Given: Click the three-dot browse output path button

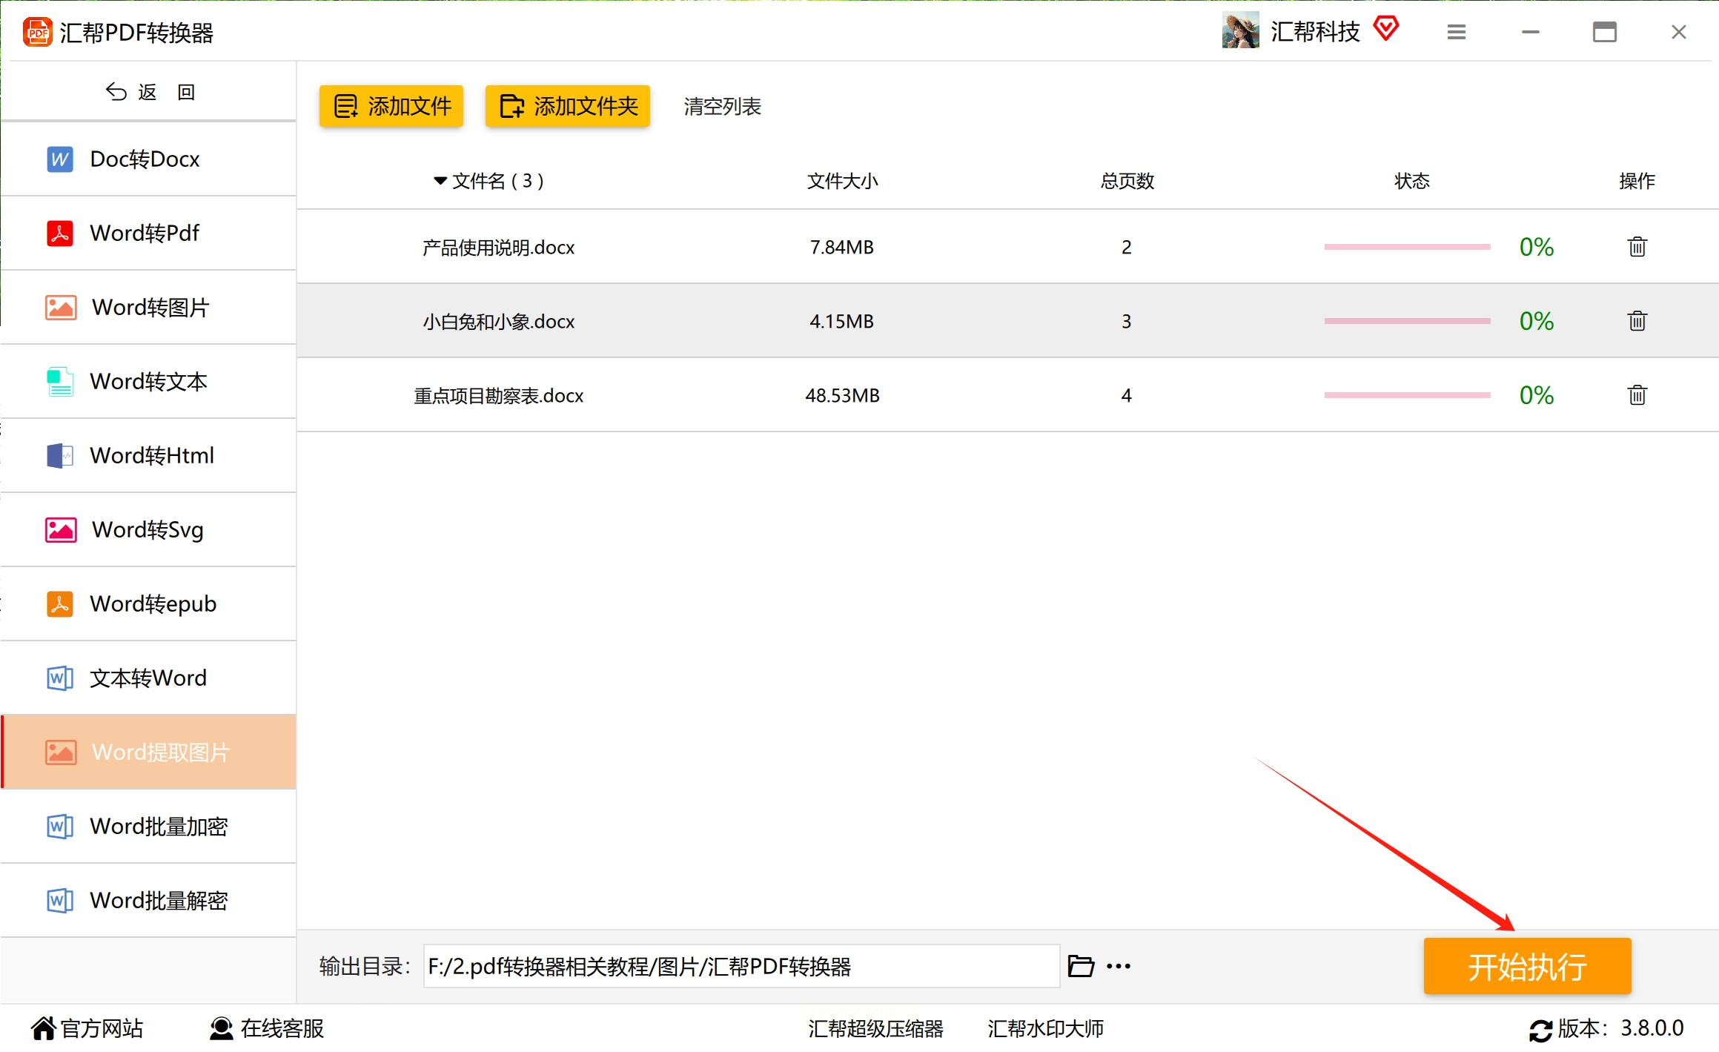Looking at the screenshot, I should 1118,966.
